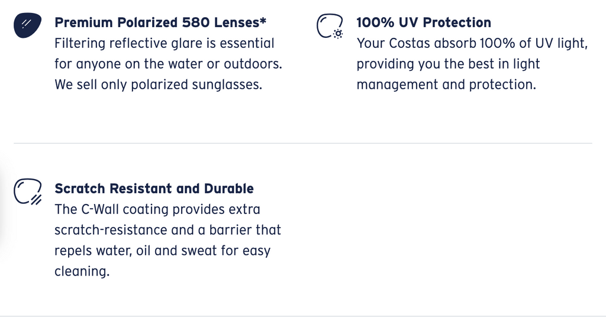Click the asterisk after 580 Lenses
Screen dimensions: 606x321
(x=263, y=20)
